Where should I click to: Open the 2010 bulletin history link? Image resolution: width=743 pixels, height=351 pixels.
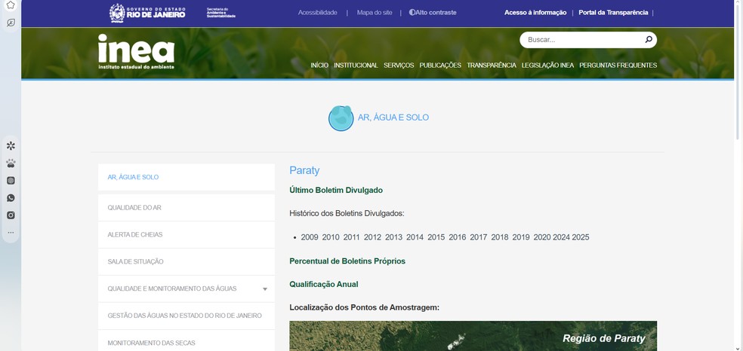click(331, 237)
